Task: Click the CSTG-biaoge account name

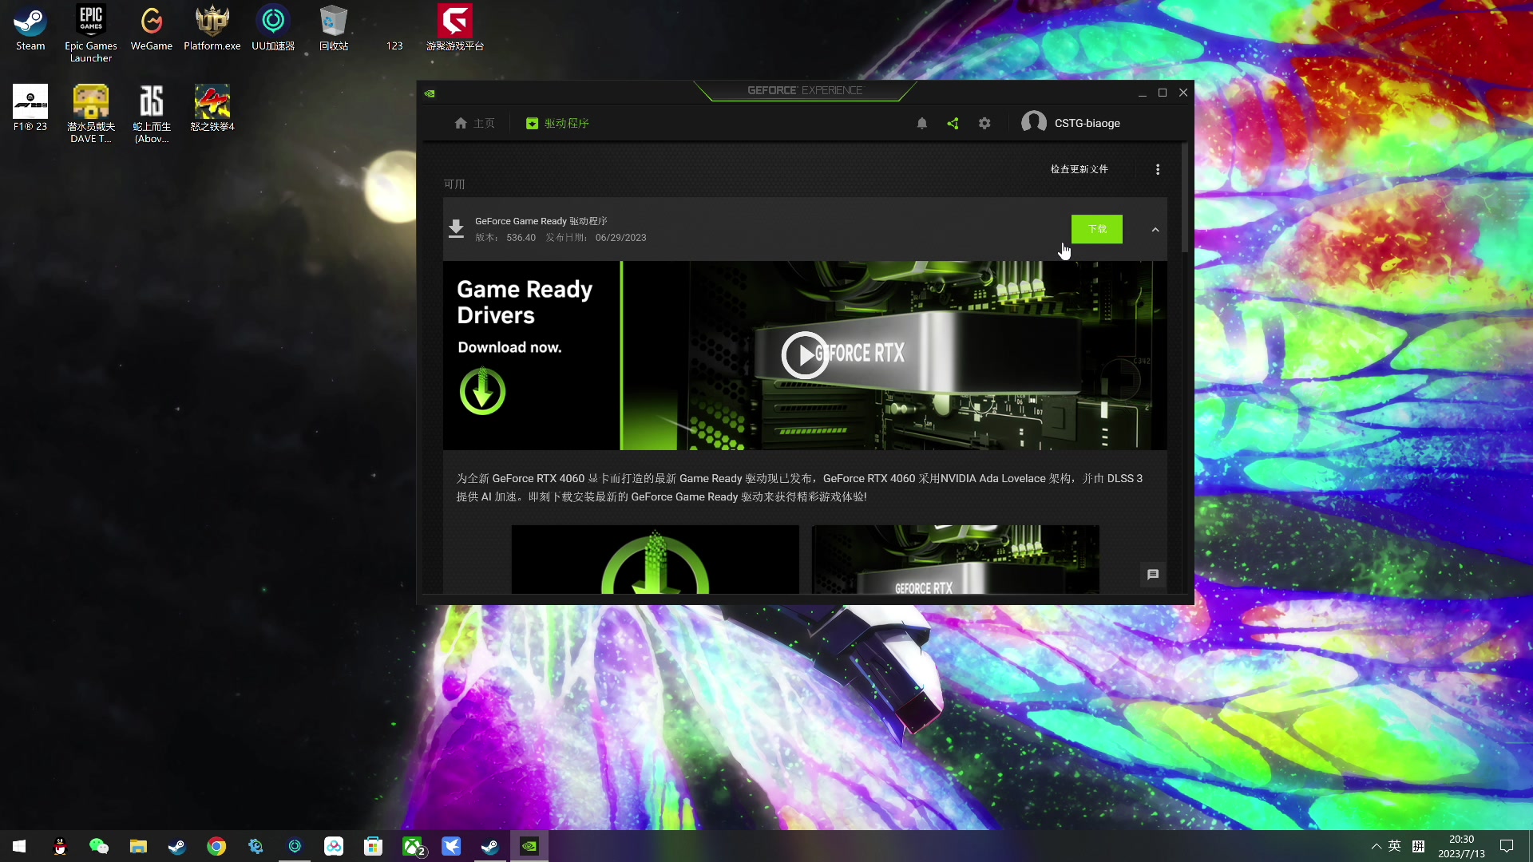Action: pos(1087,123)
